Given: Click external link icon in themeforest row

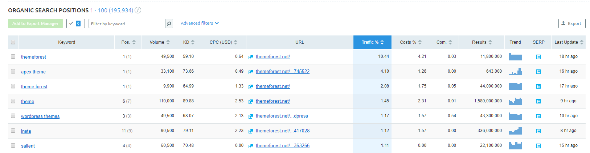Looking at the screenshot, I should pos(251,57).
